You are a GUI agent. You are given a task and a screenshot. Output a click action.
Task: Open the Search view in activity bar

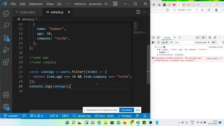coord(6,26)
